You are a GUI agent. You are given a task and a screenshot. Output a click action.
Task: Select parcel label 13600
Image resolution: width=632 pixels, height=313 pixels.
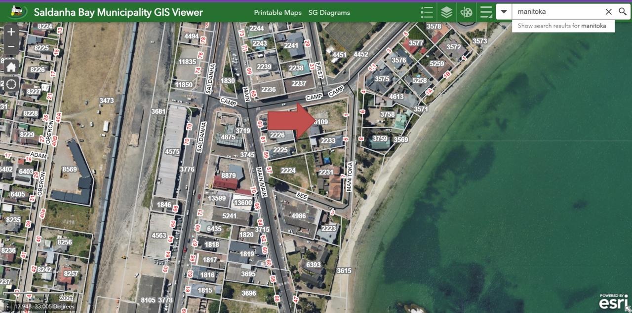[243, 203]
